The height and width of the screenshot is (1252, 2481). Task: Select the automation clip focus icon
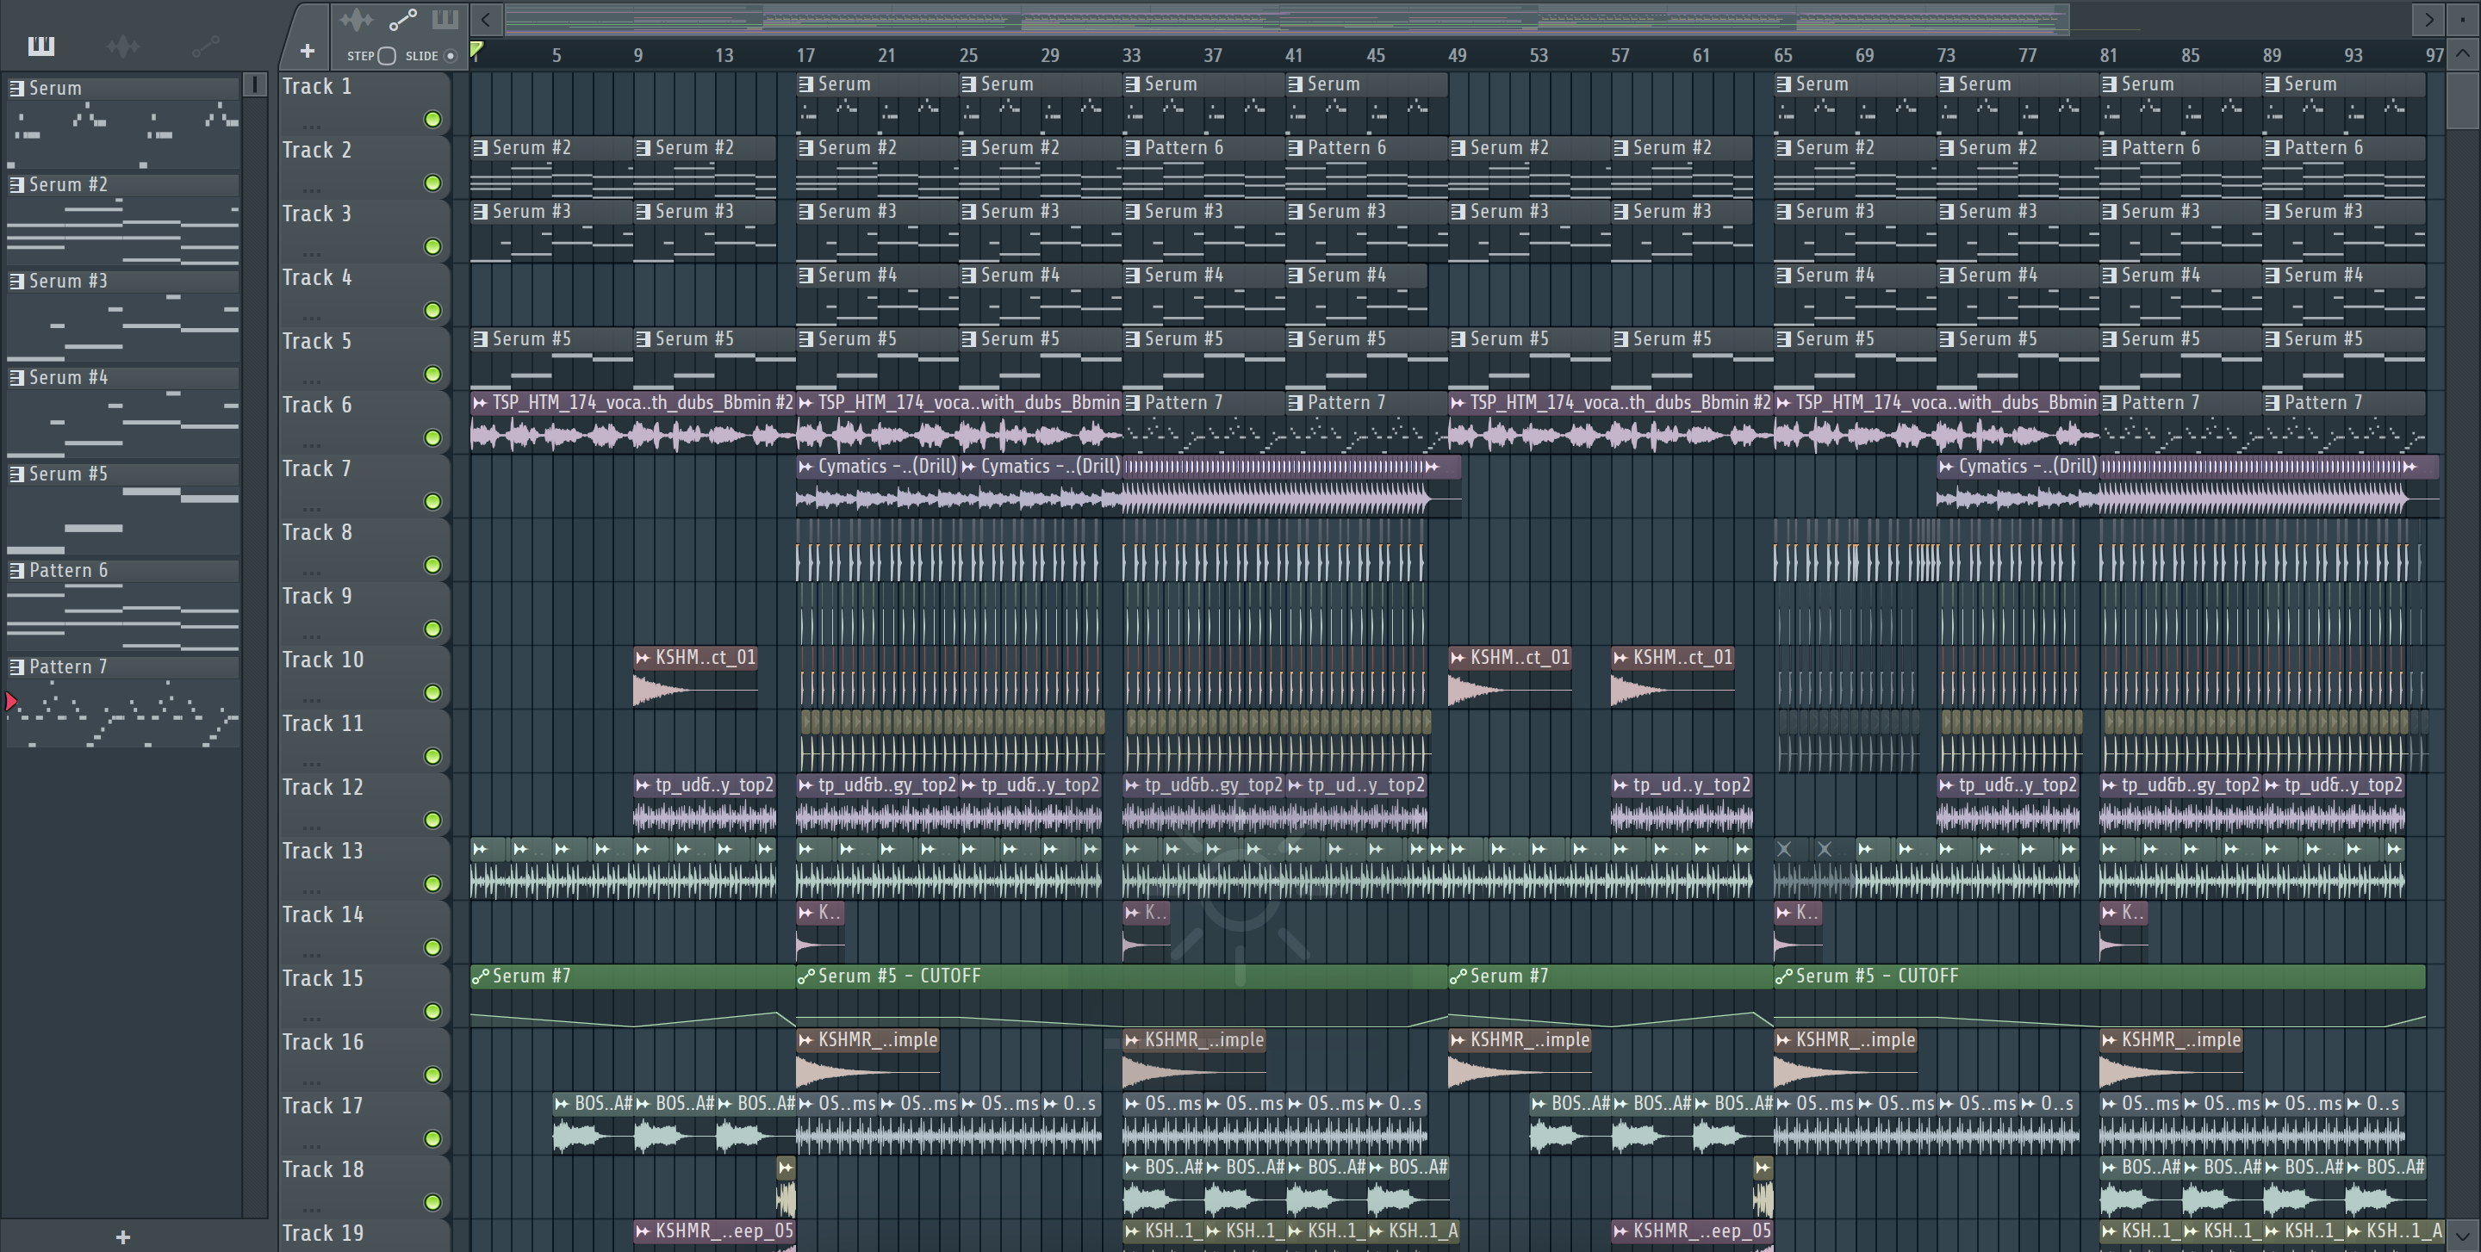[x=402, y=19]
